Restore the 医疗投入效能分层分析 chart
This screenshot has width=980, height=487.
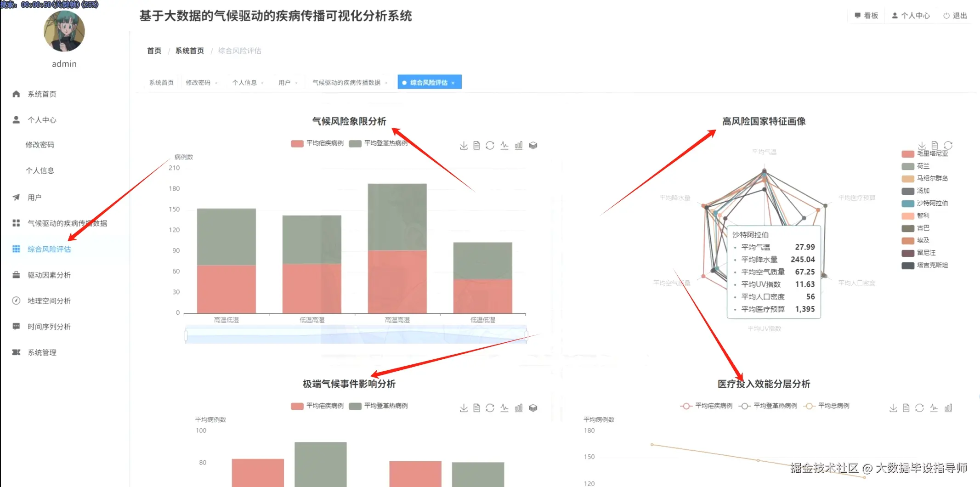click(x=919, y=408)
